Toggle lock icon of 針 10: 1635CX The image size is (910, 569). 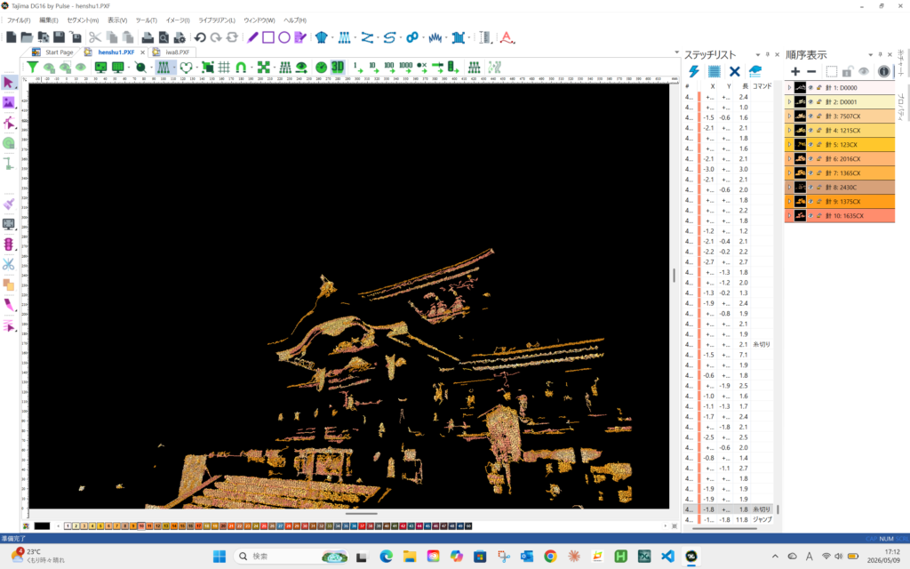819,215
